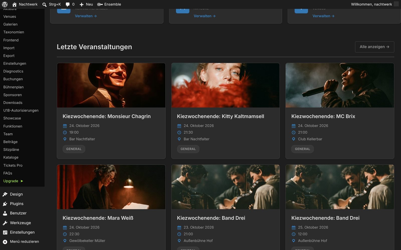The height and width of the screenshot is (250, 401).
Task: Click the user avatar beside Willkommen, nachtwerk
Action: 396,4
